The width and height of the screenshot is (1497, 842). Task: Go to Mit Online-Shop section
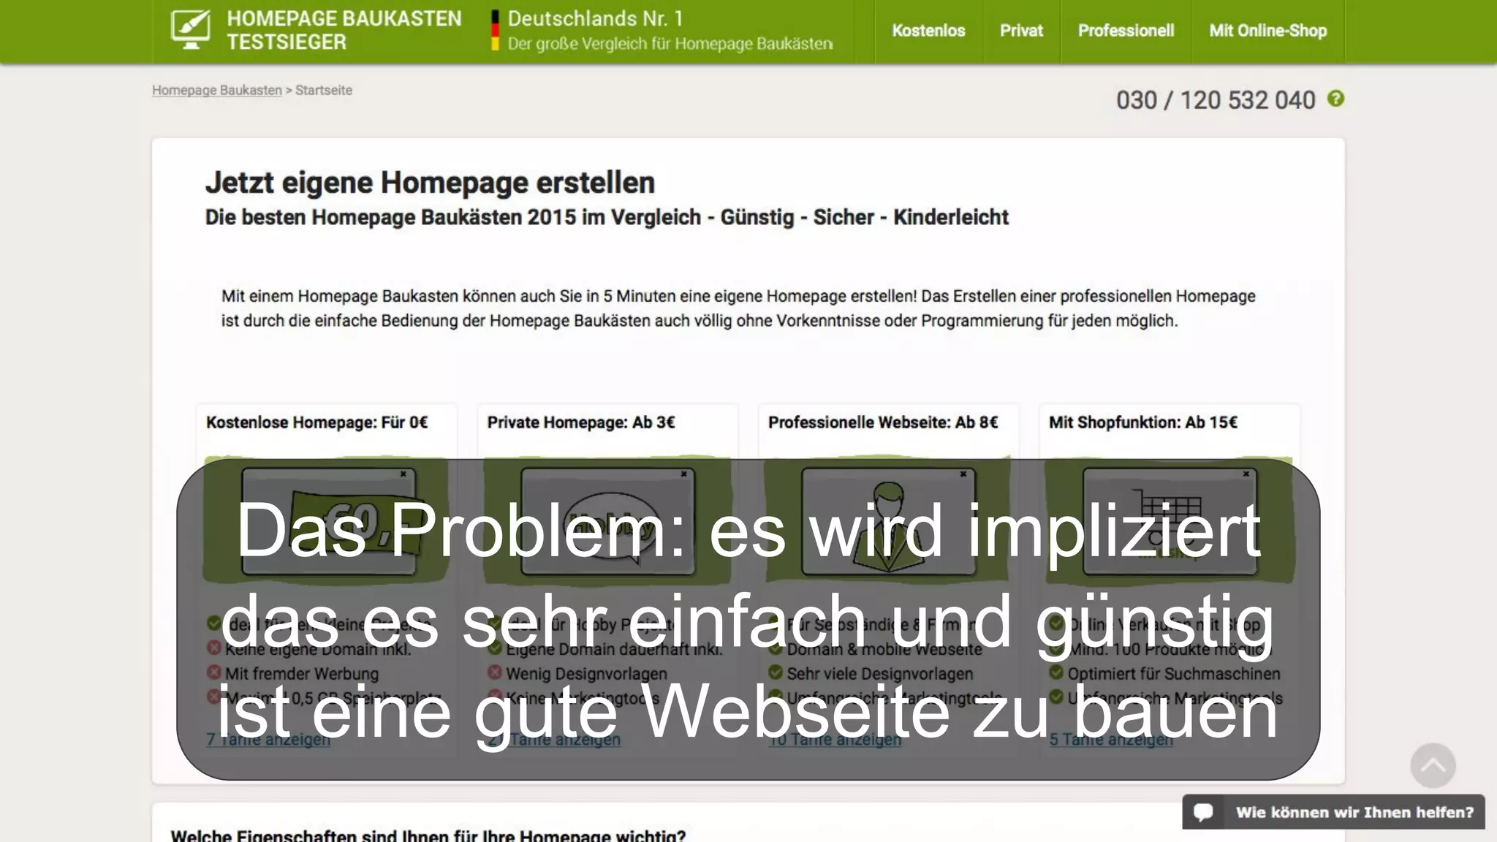click(x=1267, y=31)
